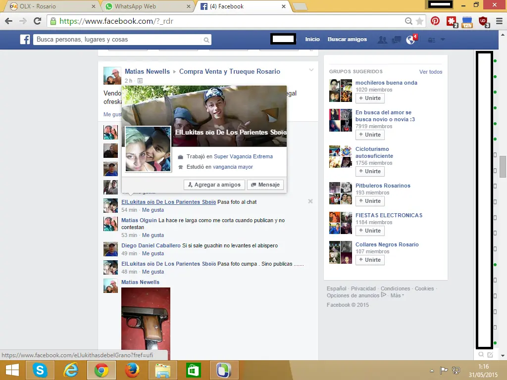
Task: Join the 'mochileros buena onda' group
Action: pyautogui.click(x=369, y=98)
